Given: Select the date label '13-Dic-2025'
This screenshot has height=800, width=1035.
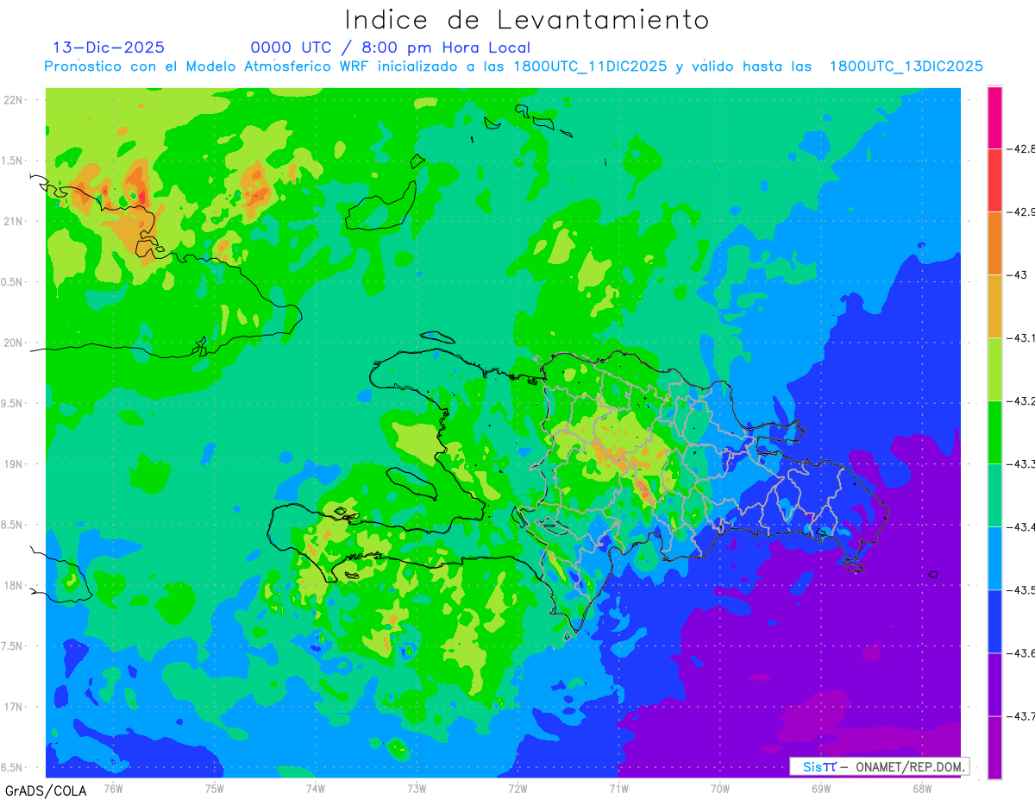Looking at the screenshot, I should click(x=109, y=48).
